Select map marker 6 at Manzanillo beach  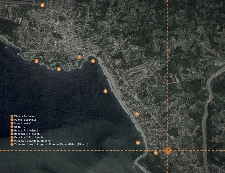tap(59, 69)
